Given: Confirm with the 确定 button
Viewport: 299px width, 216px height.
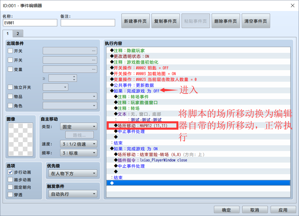Looking at the screenshot, I should tap(226, 210).
